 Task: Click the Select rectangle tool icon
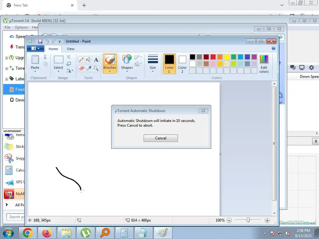click(58, 60)
